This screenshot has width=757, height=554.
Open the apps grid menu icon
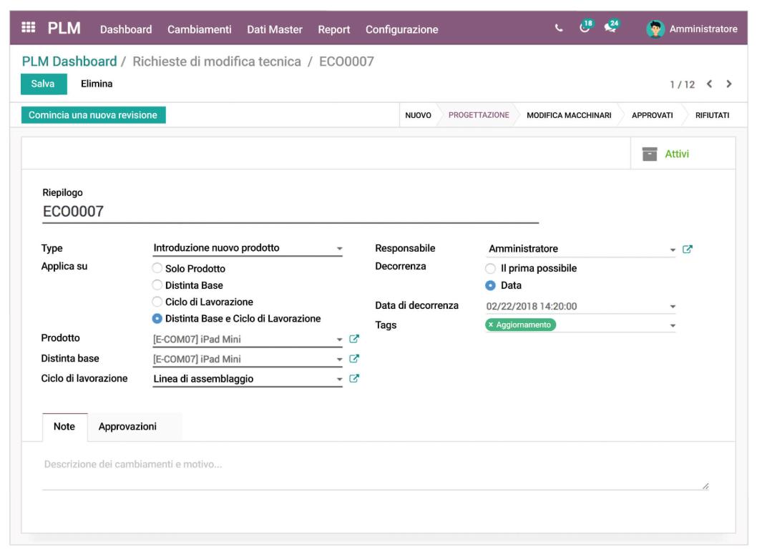click(x=29, y=29)
